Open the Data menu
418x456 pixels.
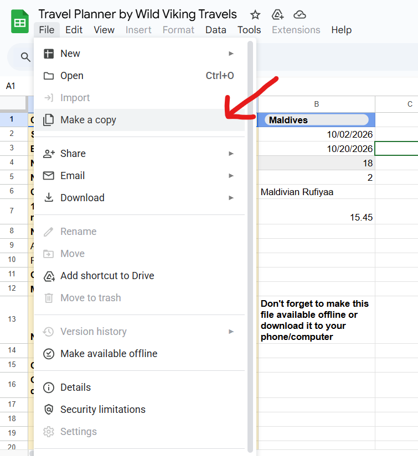[216, 30]
